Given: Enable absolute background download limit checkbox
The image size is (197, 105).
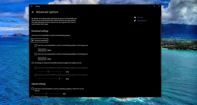Looking at the screenshot, I should click(x=36, y=45).
